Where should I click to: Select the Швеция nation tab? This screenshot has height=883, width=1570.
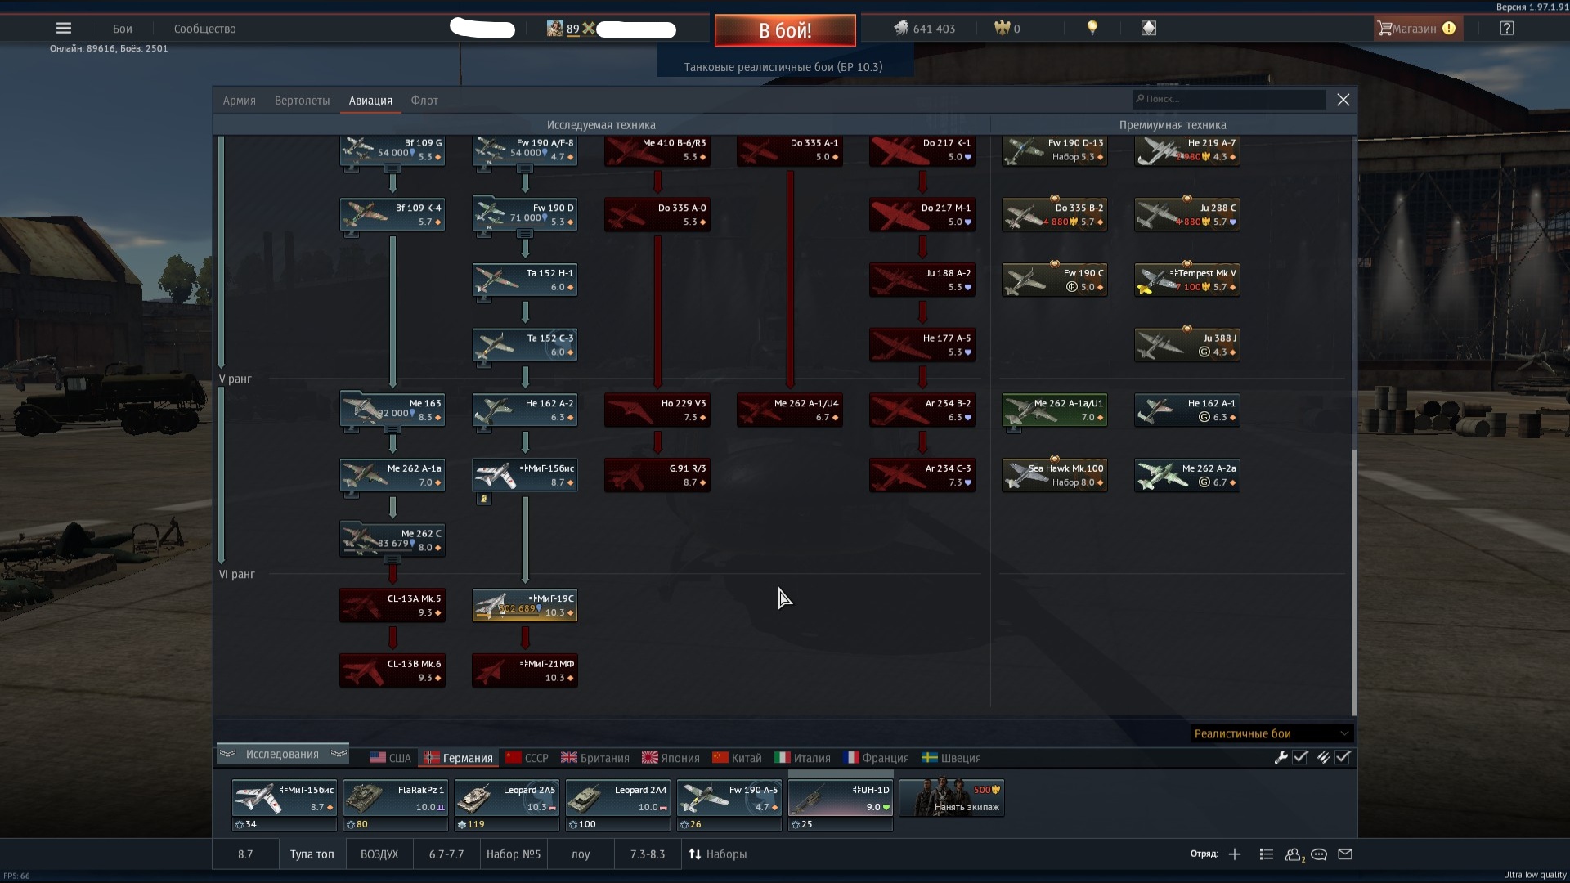tap(951, 758)
